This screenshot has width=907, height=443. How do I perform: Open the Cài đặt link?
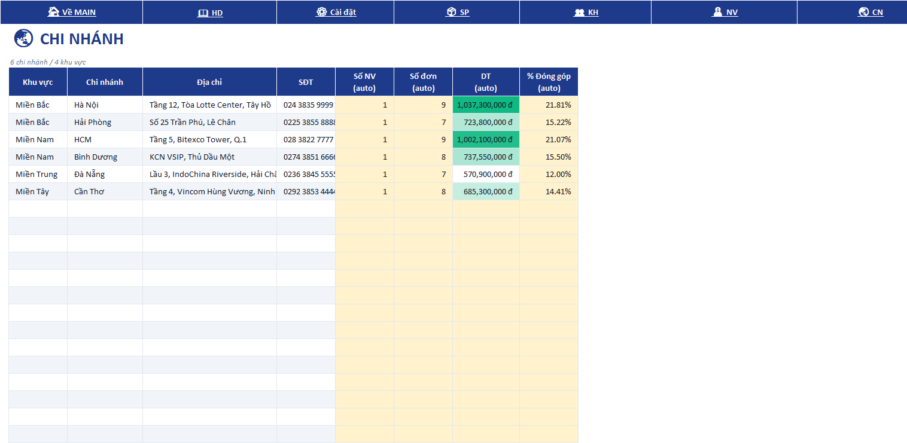tap(343, 13)
